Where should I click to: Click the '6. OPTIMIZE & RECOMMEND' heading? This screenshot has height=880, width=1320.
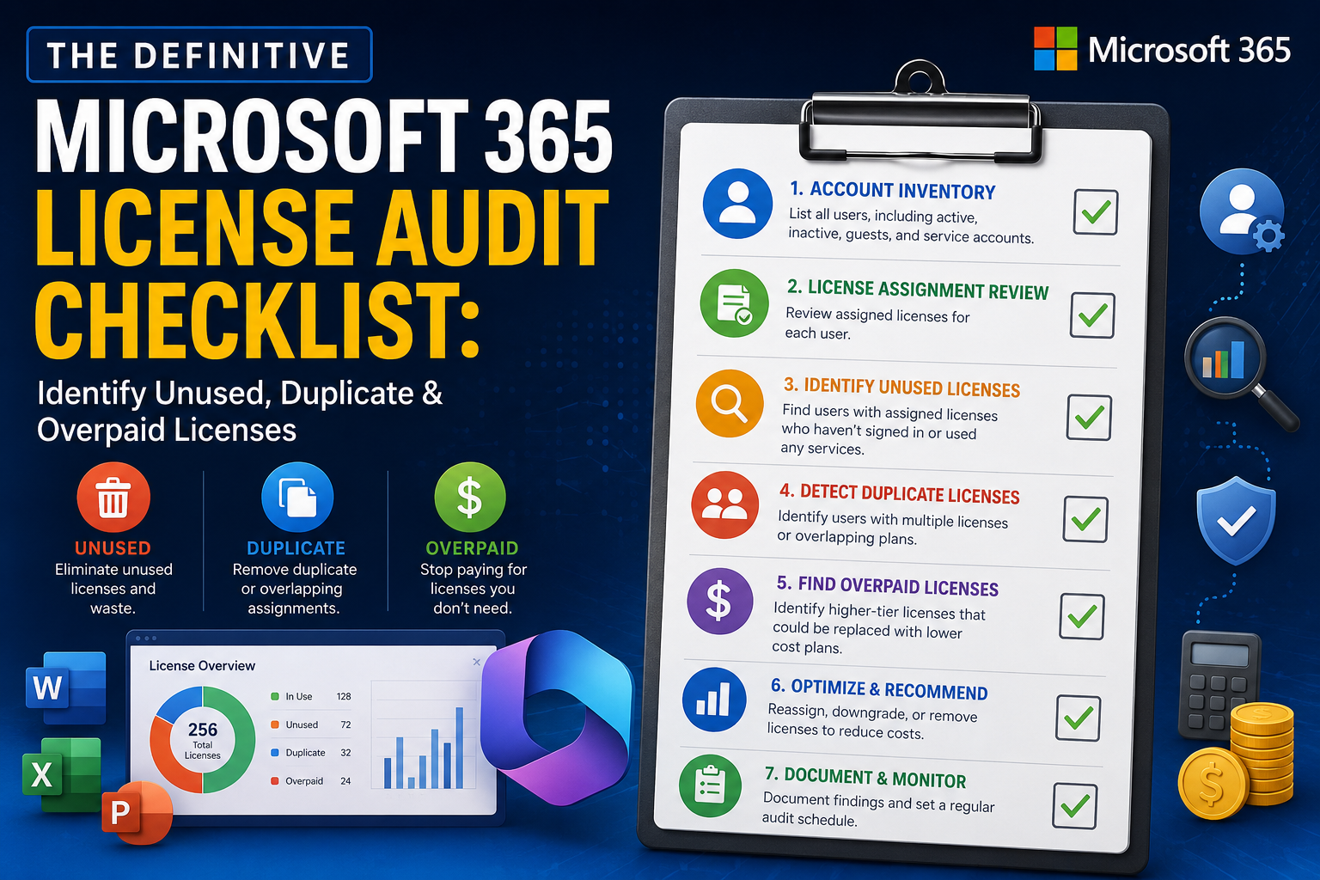(879, 689)
